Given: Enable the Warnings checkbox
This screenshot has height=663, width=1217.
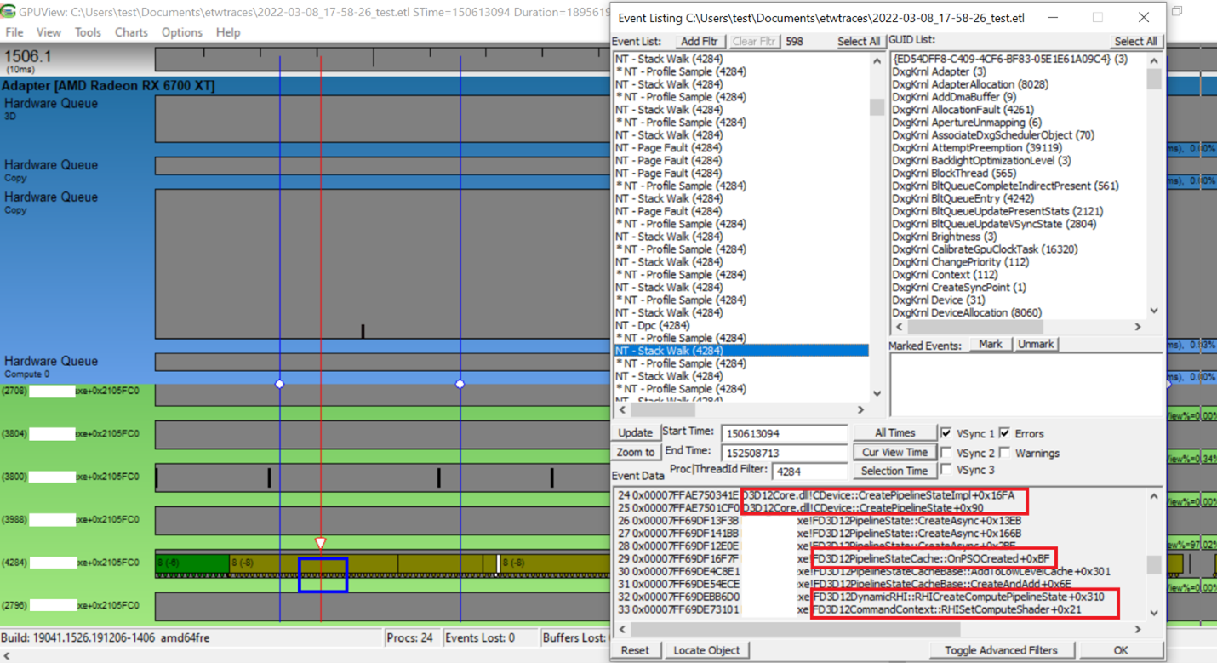Looking at the screenshot, I should click(1005, 452).
